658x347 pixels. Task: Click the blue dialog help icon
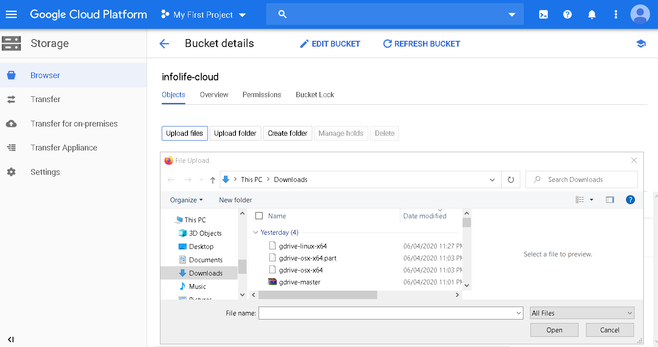[x=630, y=200]
